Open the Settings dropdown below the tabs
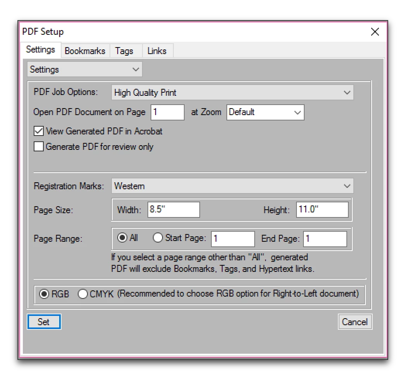The height and width of the screenshot is (380, 406). pos(84,69)
